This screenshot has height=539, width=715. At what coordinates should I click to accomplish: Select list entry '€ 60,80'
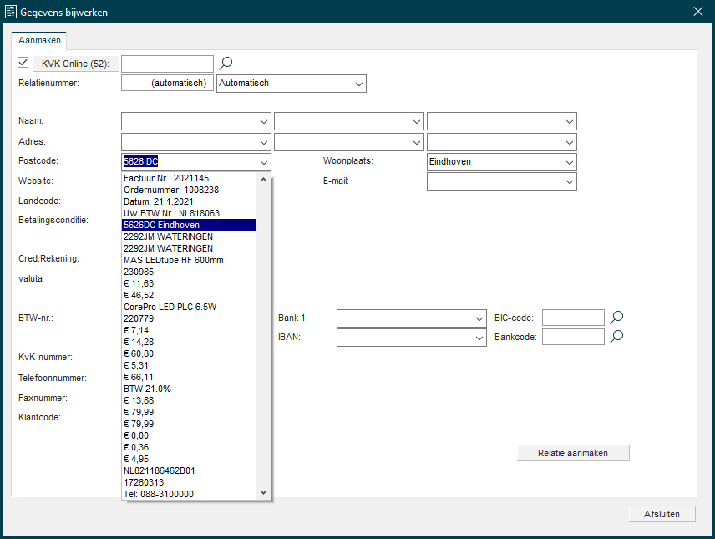[190, 353]
